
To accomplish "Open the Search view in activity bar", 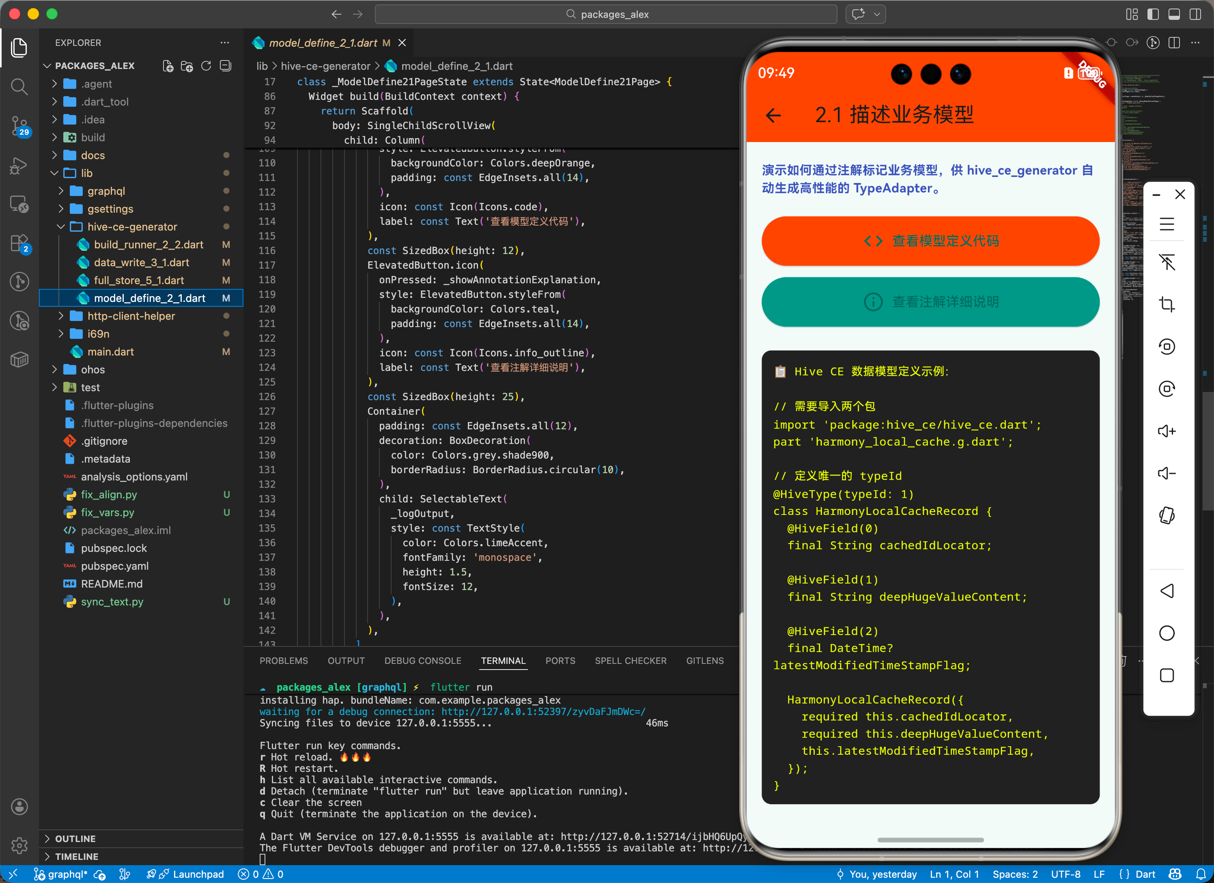I will click(19, 86).
